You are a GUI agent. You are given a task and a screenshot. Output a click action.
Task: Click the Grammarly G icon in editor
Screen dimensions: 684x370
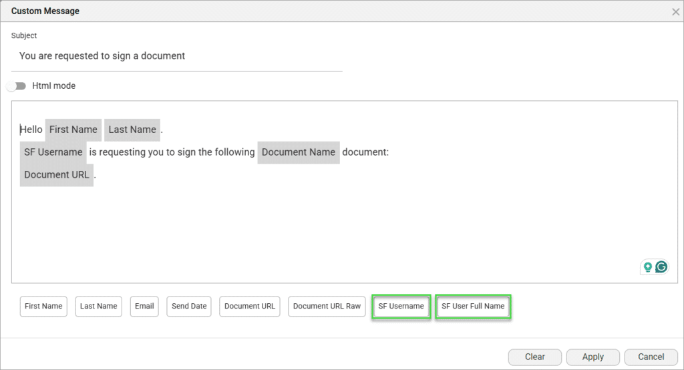click(661, 267)
